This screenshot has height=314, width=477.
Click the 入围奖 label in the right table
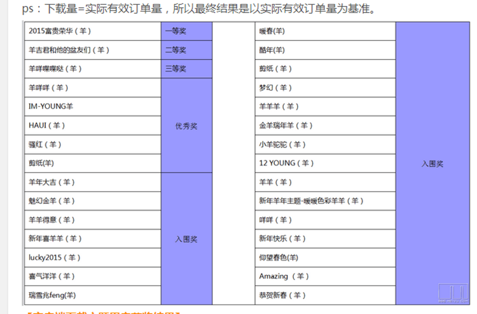432,164
